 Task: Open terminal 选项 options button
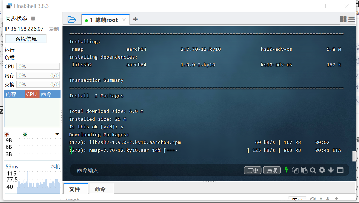[272, 170]
